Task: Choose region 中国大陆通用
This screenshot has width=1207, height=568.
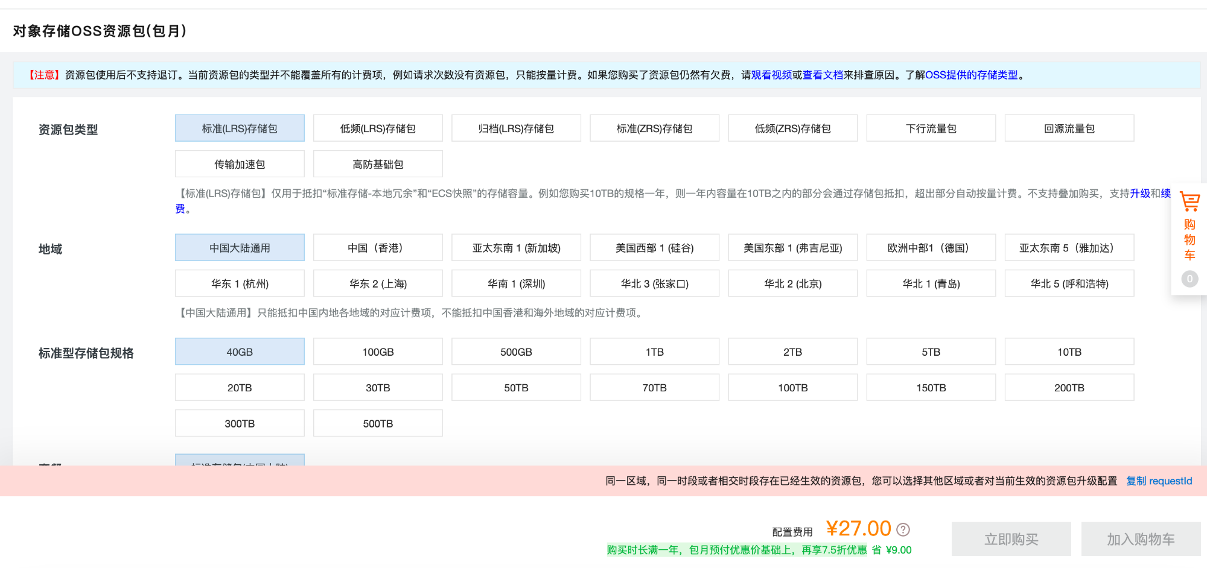Action: point(240,248)
